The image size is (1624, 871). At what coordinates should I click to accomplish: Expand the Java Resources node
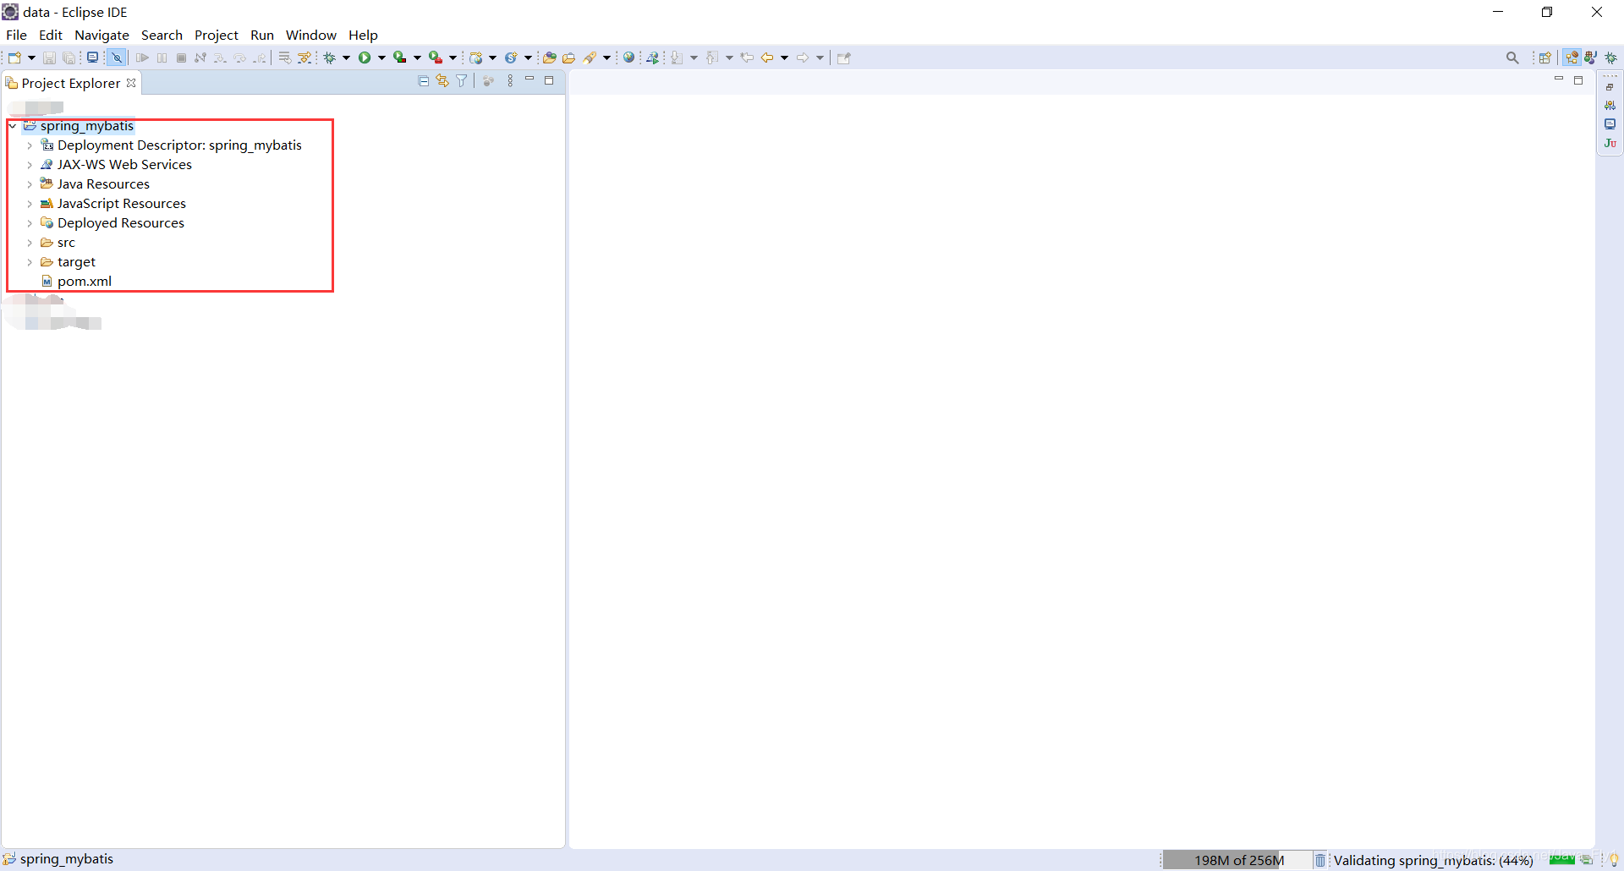30,184
